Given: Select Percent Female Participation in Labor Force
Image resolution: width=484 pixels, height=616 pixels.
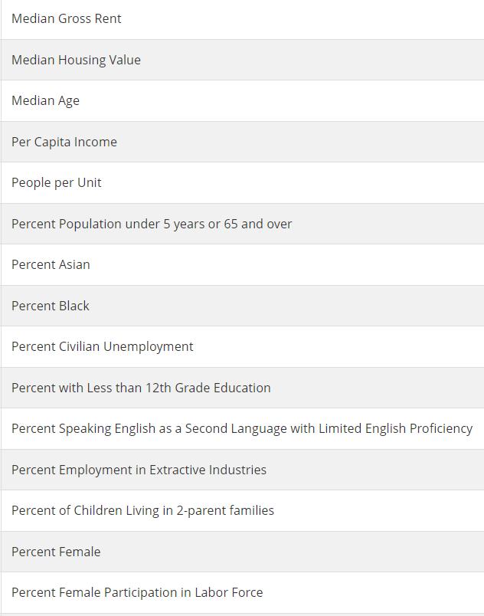Looking at the screenshot, I should 242,592.
